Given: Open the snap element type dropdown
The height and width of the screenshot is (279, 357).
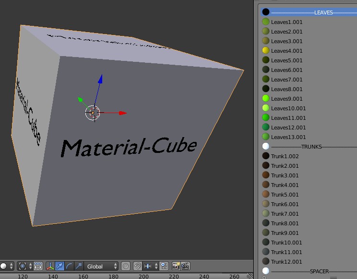Looking at the screenshot, I should pyautogui.click(x=150, y=266).
